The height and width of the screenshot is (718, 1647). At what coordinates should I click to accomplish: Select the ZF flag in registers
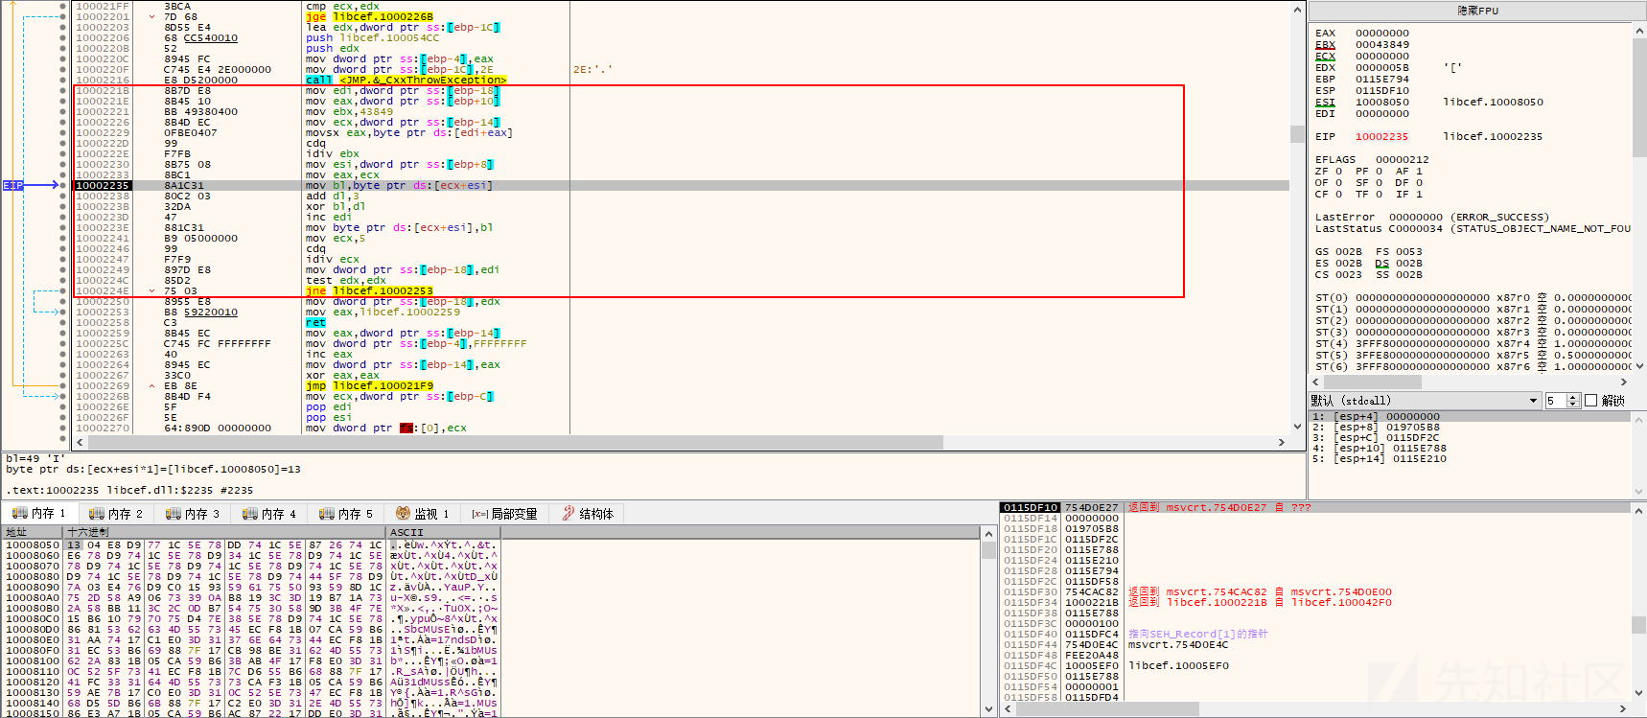(1329, 171)
